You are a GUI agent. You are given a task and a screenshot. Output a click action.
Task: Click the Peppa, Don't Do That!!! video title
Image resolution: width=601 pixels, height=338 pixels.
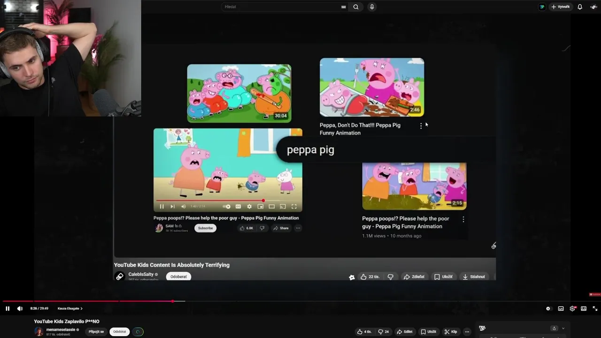click(x=360, y=129)
